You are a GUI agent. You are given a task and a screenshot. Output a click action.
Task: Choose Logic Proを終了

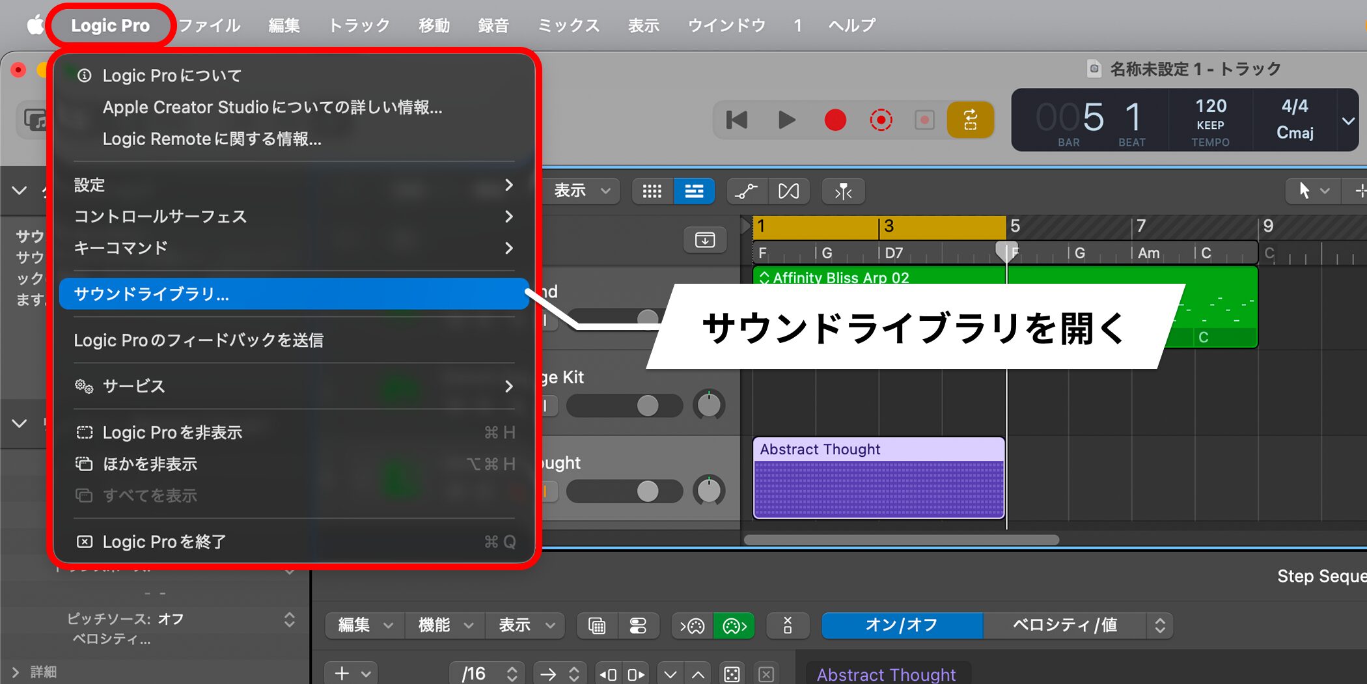coord(294,541)
